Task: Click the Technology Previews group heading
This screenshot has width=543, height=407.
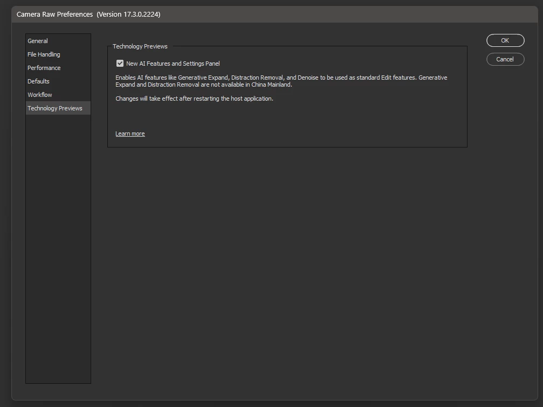Action: (140, 46)
